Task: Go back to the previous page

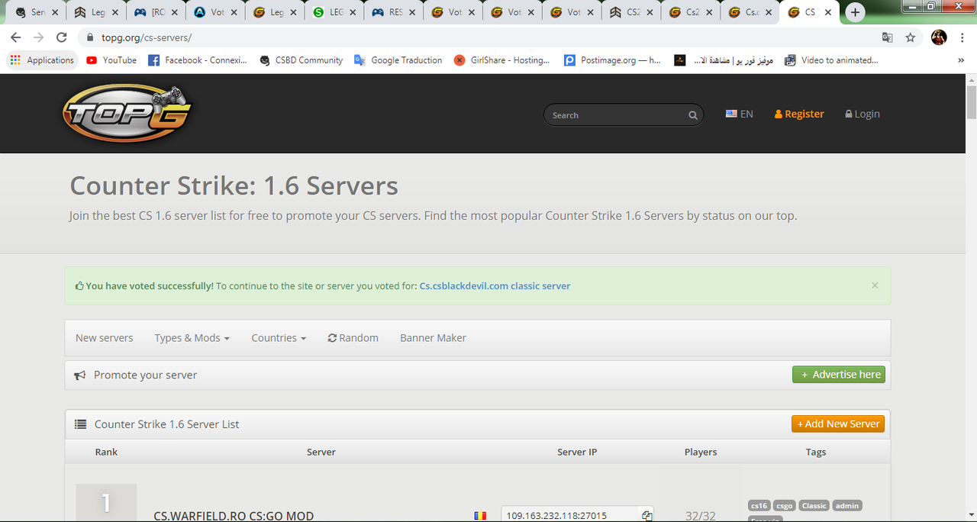Action: pos(16,37)
